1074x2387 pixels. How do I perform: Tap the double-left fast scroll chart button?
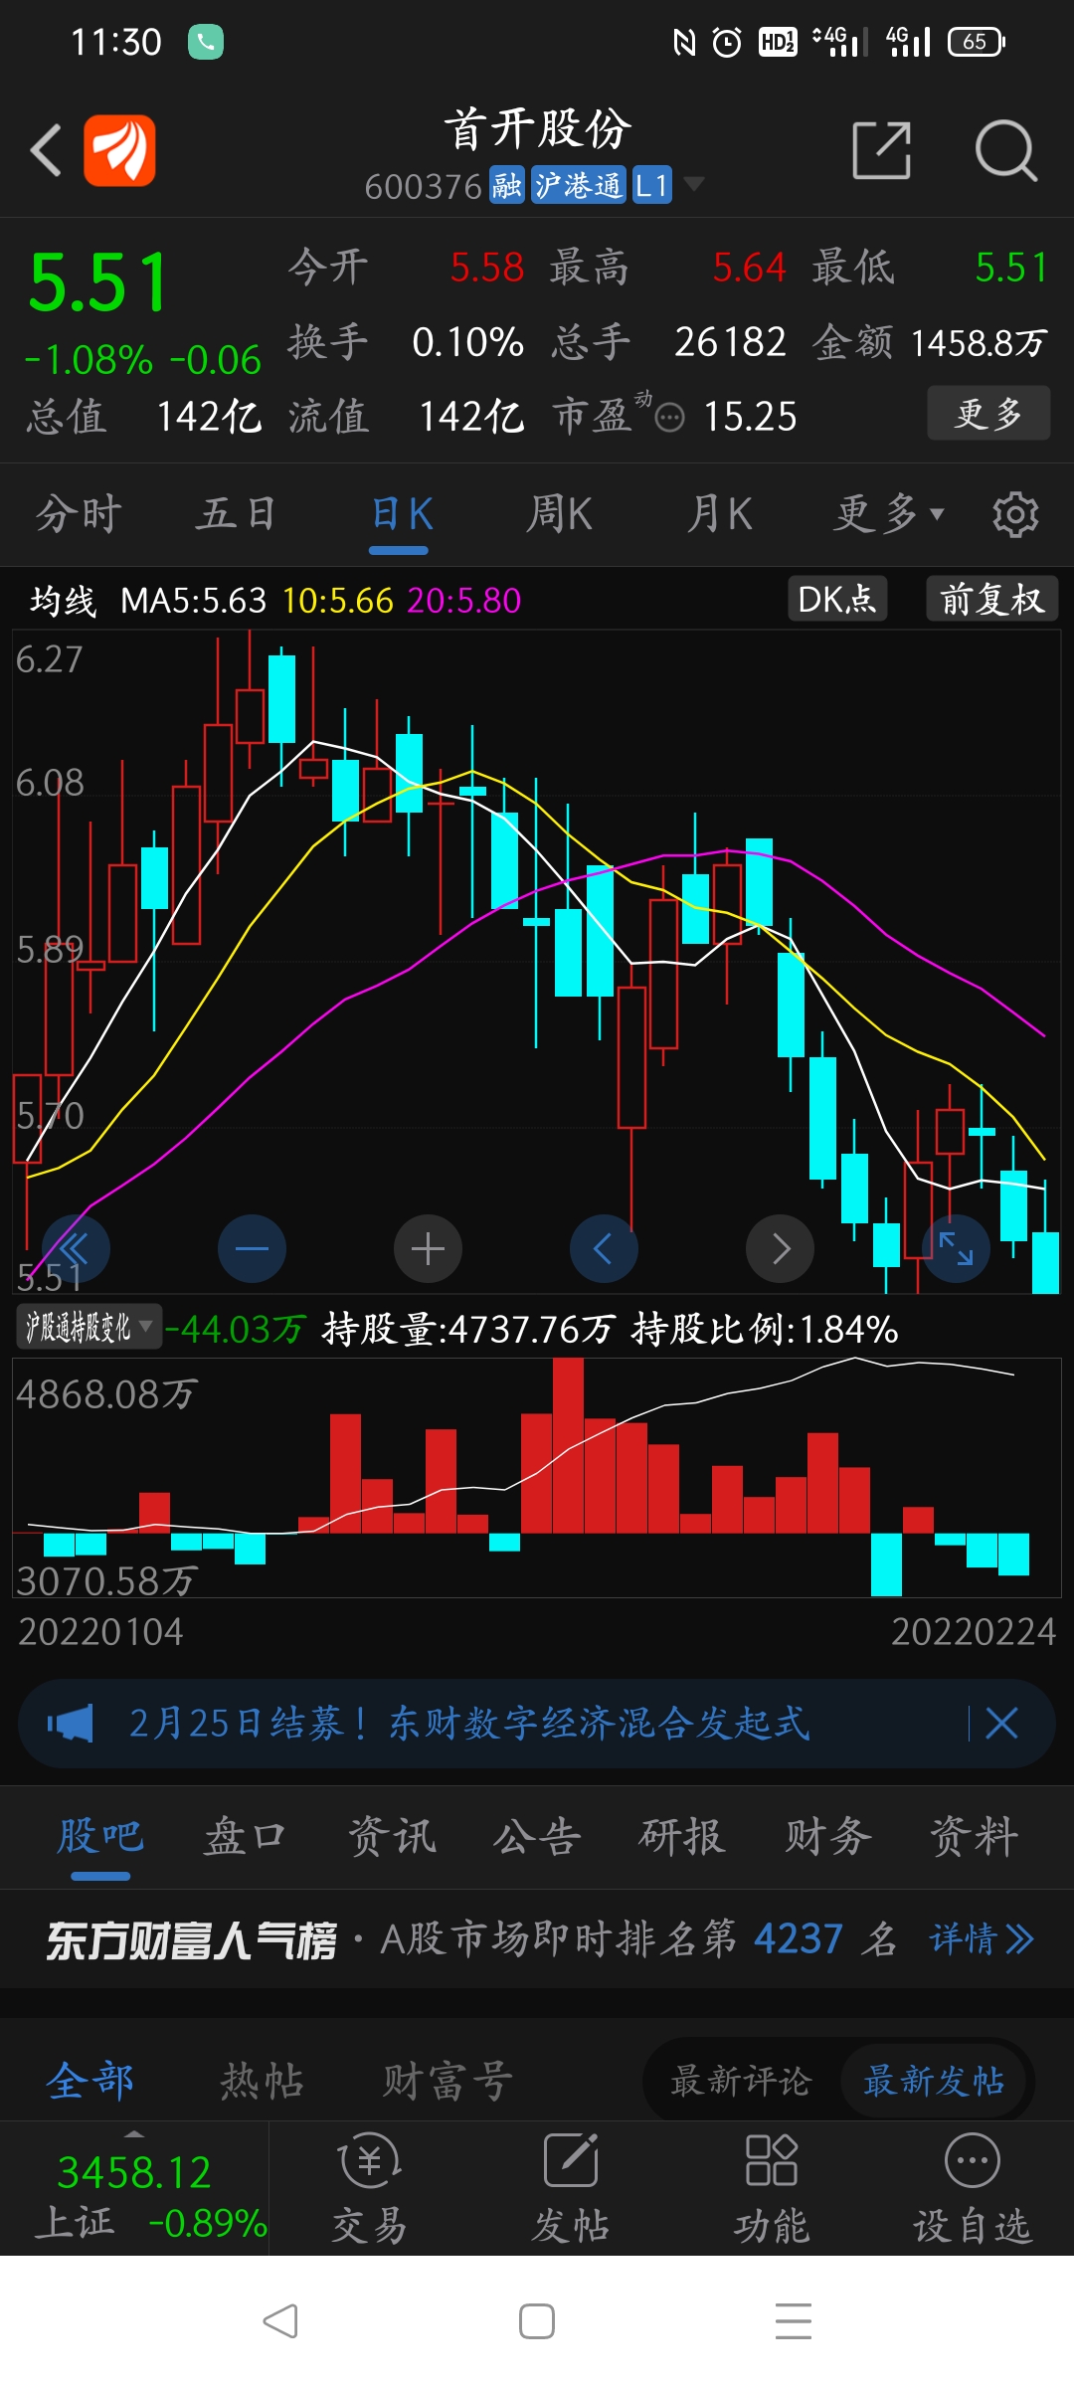[76, 1248]
